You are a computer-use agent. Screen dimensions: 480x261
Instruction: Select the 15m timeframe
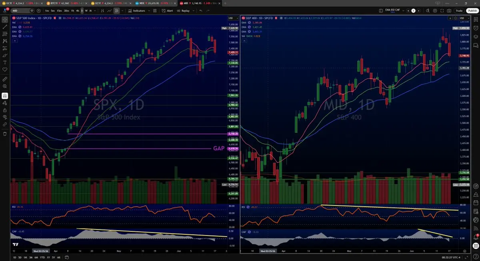pyautogui.click(x=59, y=11)
